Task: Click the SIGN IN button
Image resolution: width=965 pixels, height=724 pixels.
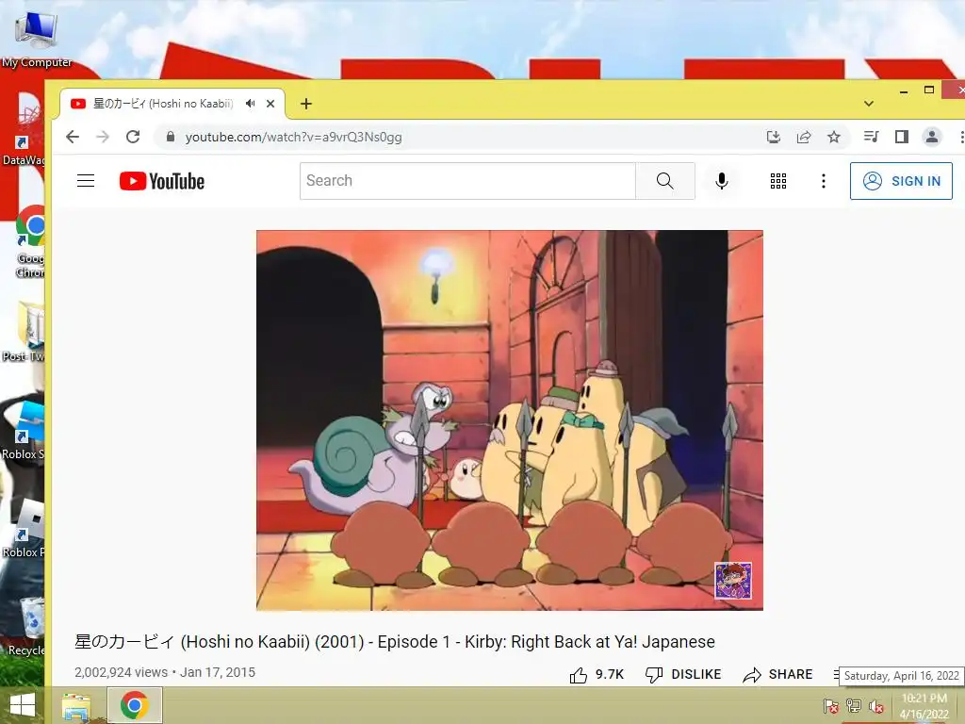Action: point(901,181)
